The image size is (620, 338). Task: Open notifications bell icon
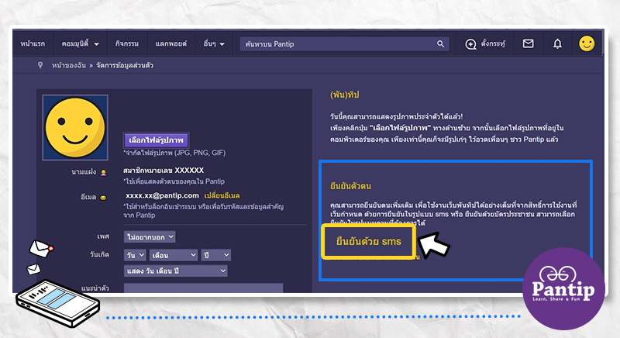(557, 43)
